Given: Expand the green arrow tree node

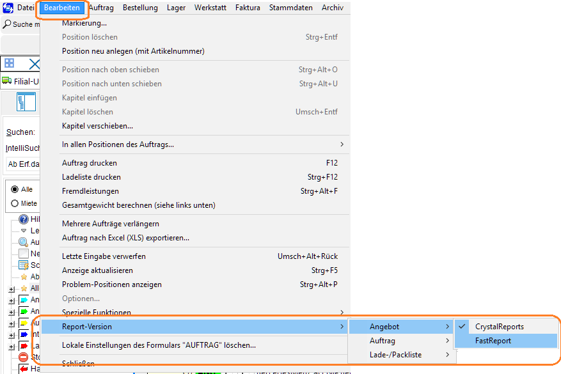Looking at the screenshot, I should (x=12, y=312).
